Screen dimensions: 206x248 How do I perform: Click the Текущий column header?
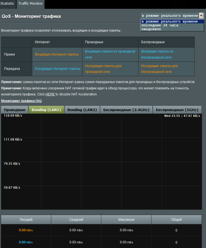click(26, 219)
